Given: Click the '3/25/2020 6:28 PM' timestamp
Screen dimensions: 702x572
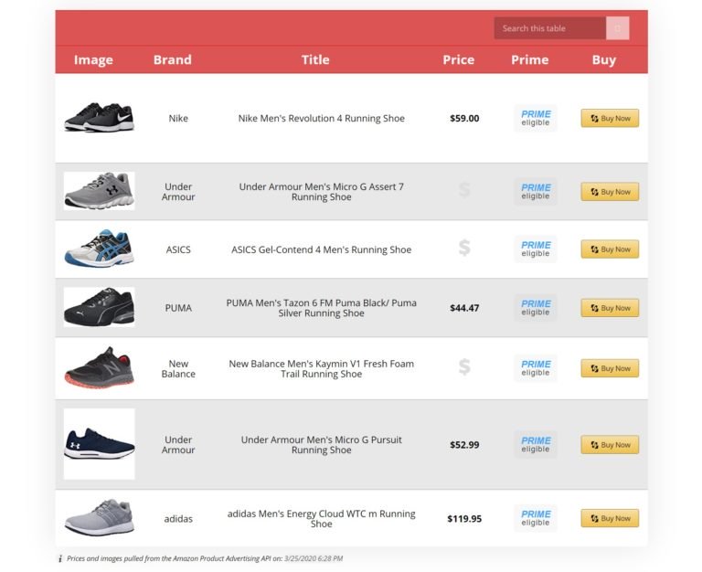Looking at the screenshot, I should coord(314,558).
